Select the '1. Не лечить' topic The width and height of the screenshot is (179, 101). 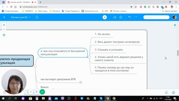tap(102, 34)
